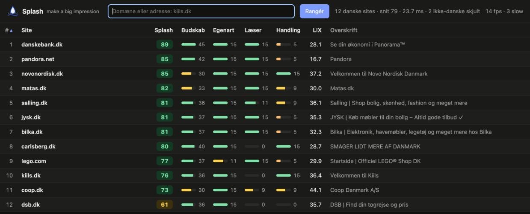Select lego.com in the site list
The width and height of the screenshot is (530, 214).
click(34, 161)
